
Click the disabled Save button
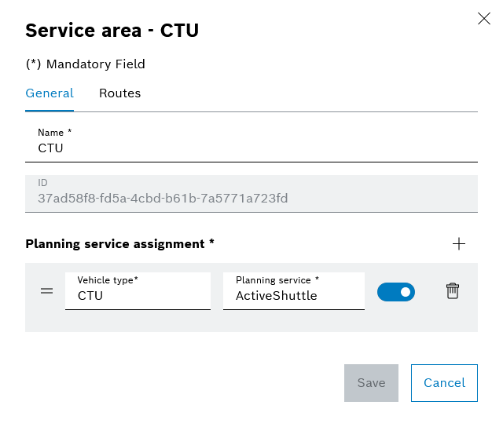[x=371, y=383]
